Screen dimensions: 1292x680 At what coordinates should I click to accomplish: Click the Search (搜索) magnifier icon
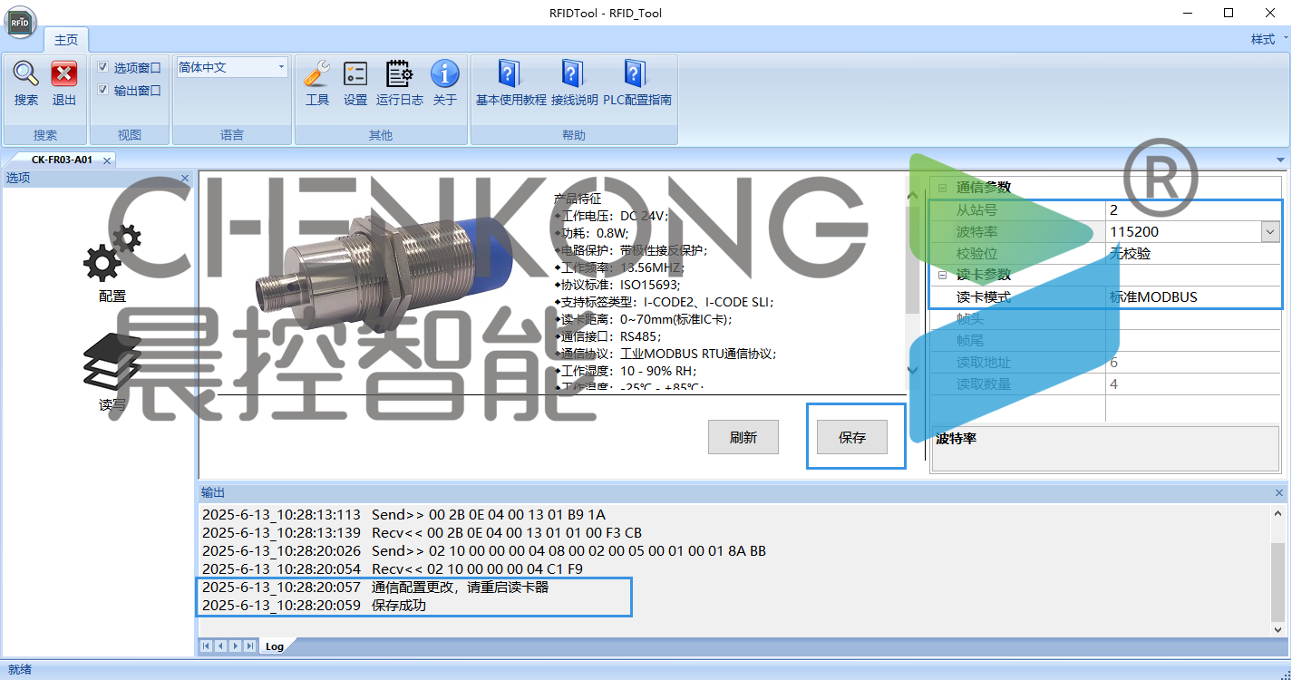26,74
